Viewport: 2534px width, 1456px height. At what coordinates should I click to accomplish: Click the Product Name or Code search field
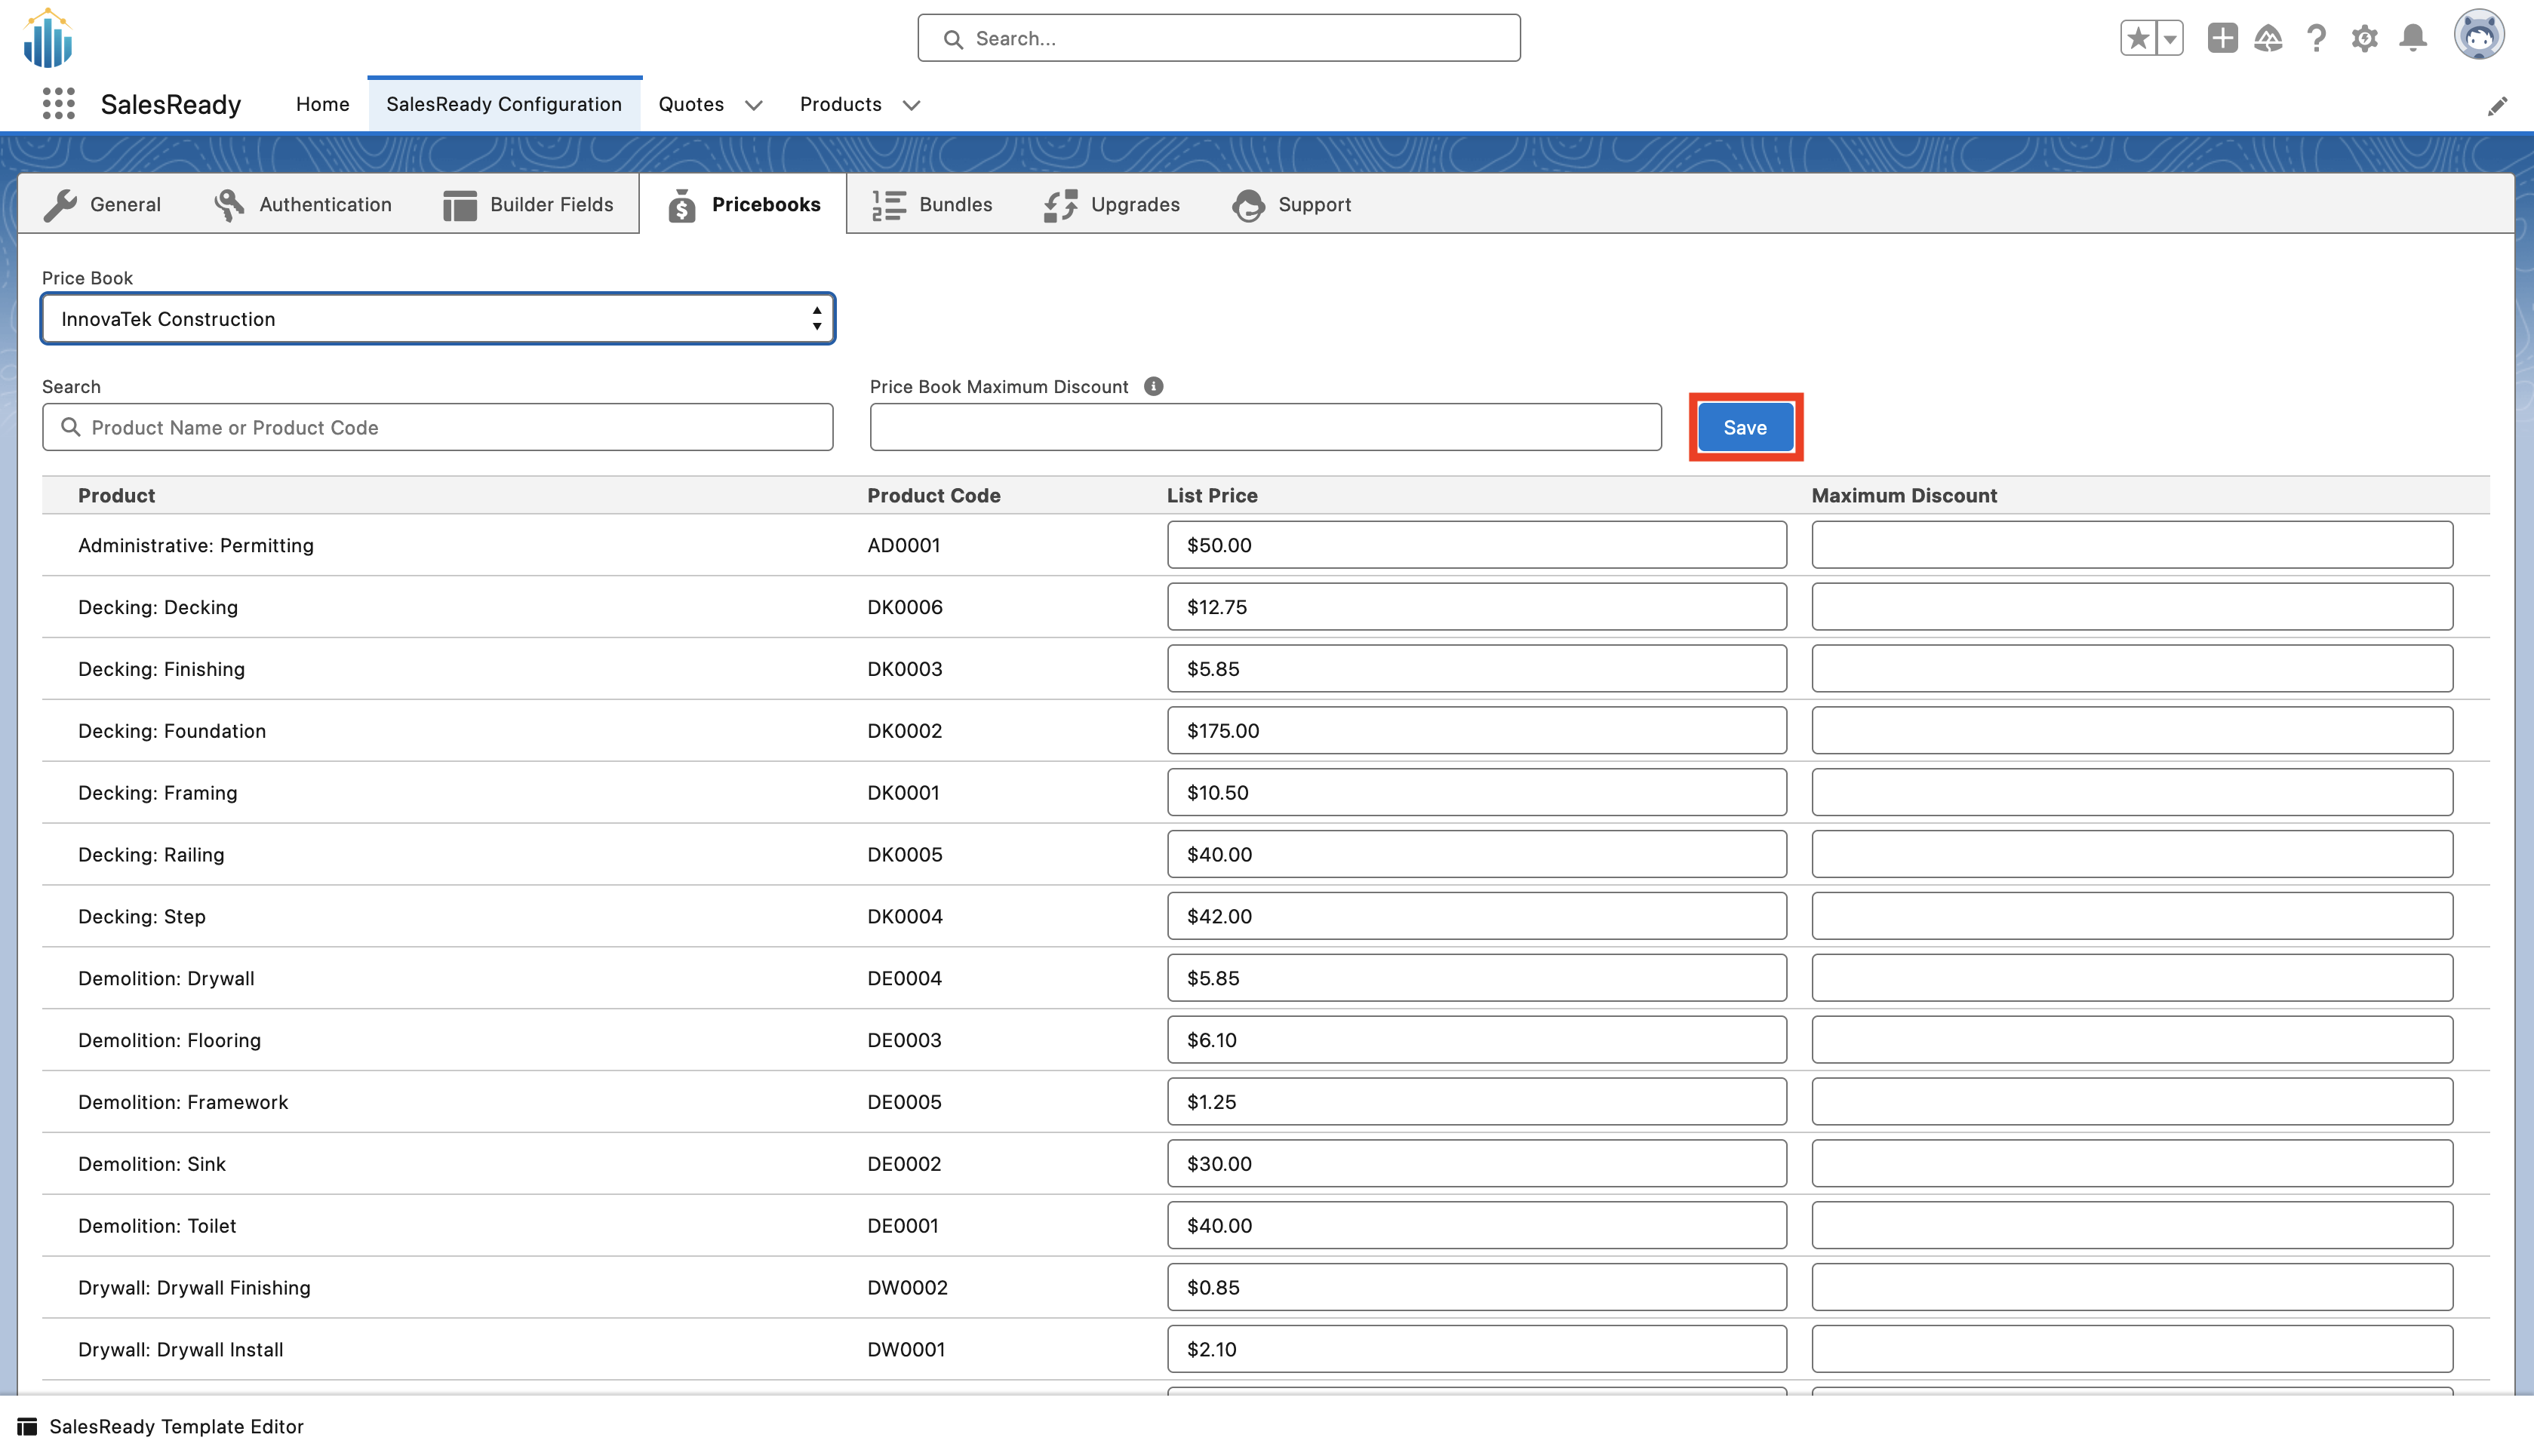point(437,427)
